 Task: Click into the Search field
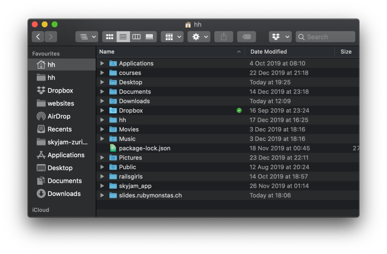tap(325, 37)
